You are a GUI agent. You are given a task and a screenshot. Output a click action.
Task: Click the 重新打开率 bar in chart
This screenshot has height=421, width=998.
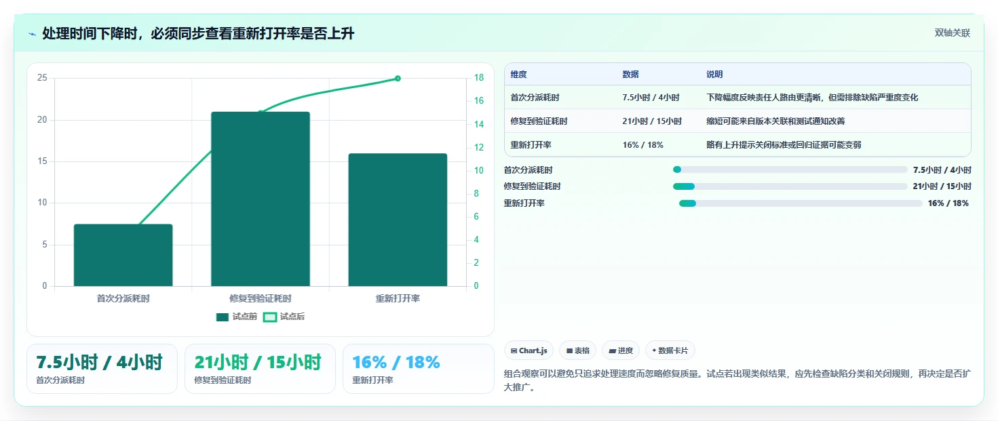398,220
